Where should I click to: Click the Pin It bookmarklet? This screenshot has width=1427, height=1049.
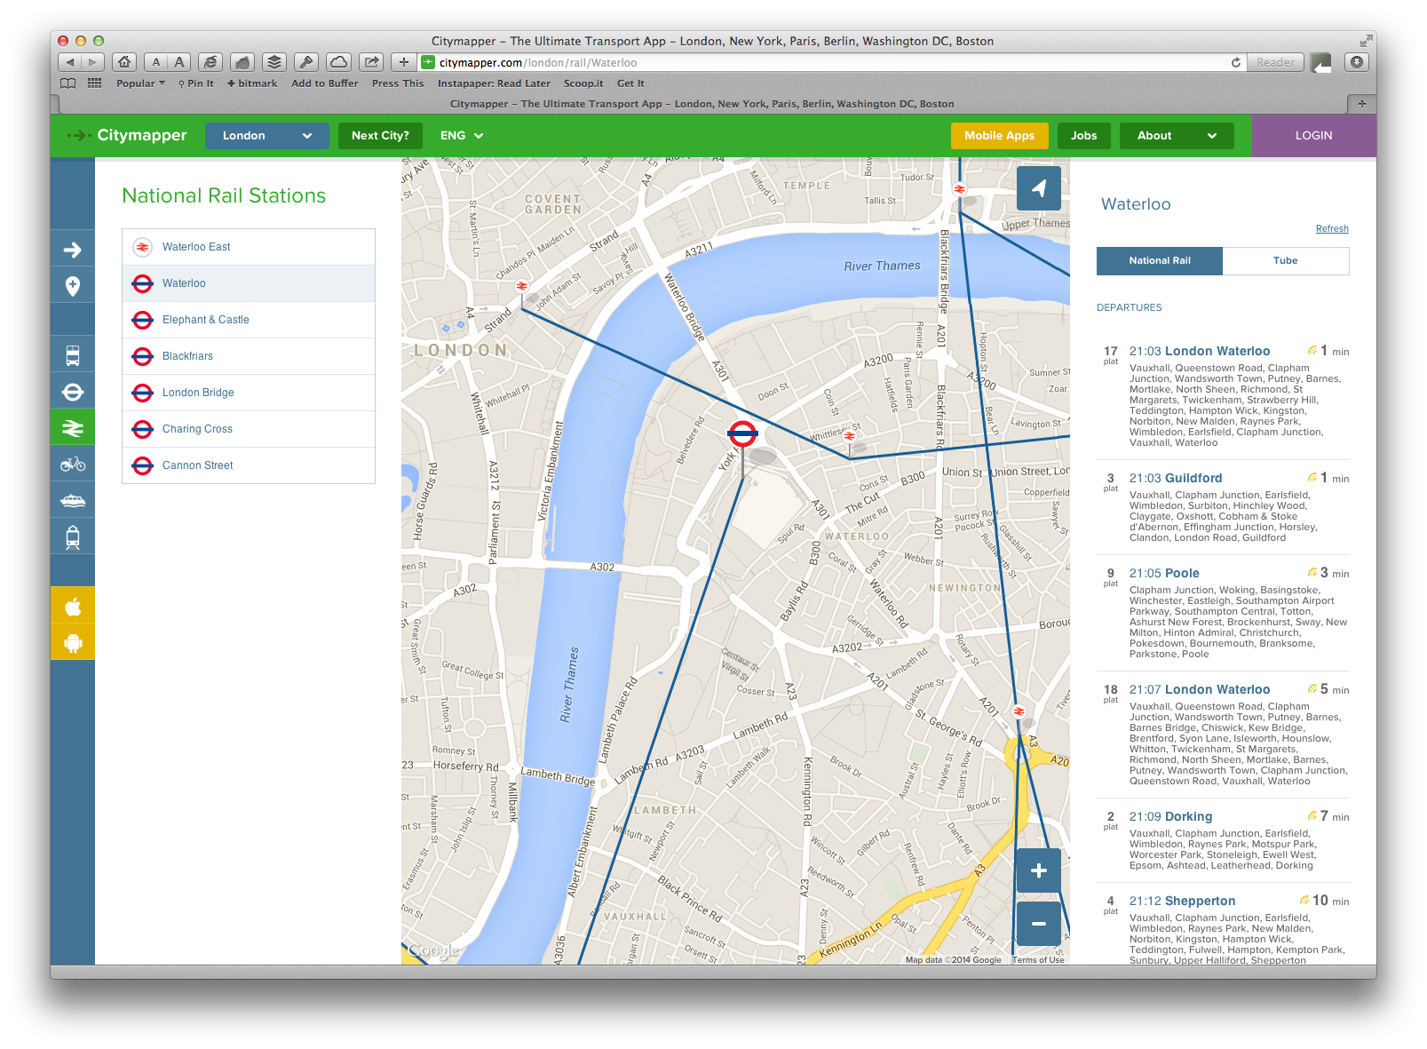[196, 83]
